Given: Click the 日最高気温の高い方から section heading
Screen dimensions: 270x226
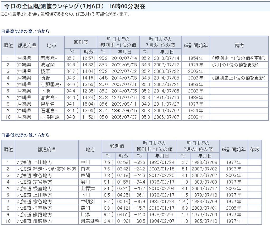Looking at the screenshot, I should pos(25,31).
